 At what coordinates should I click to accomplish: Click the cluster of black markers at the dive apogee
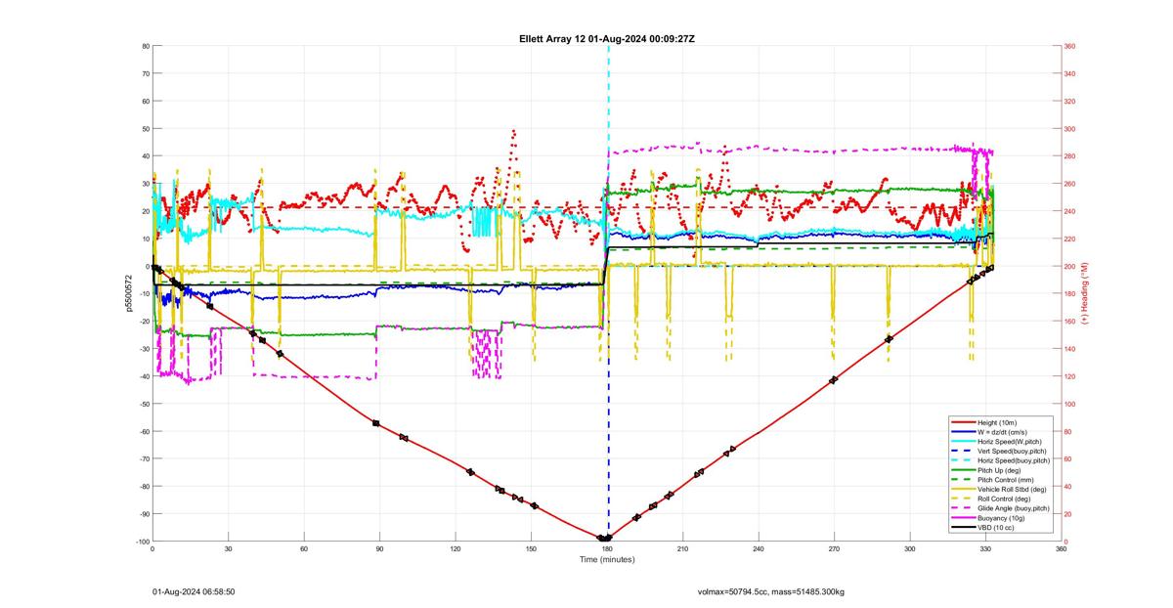tap(605, 538)
